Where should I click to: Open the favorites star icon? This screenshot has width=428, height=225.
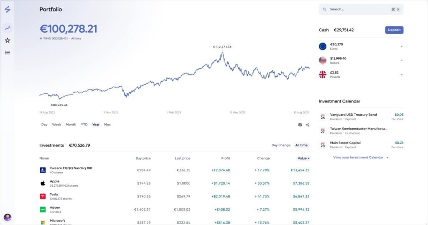7,40
